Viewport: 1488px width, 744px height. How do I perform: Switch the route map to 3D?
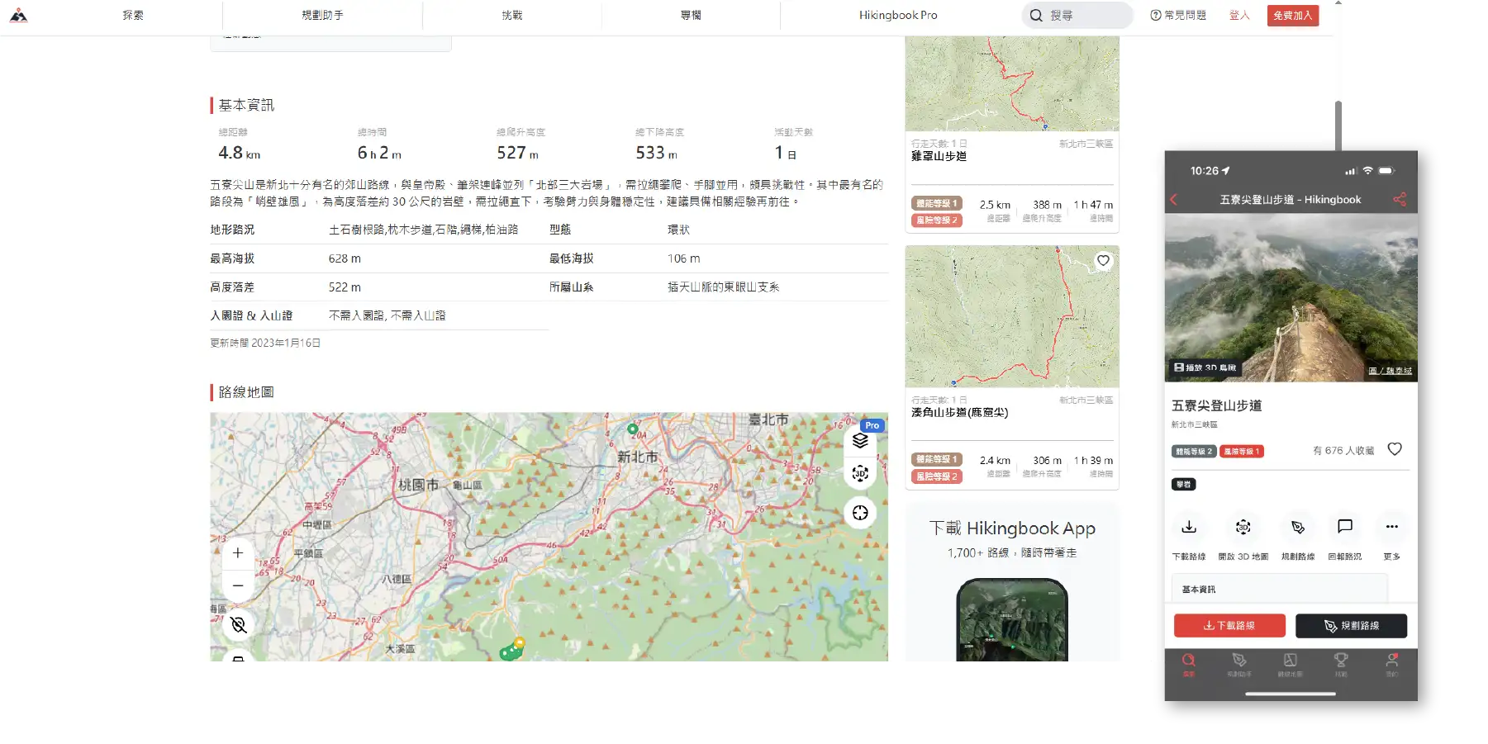tap(860, 473)
